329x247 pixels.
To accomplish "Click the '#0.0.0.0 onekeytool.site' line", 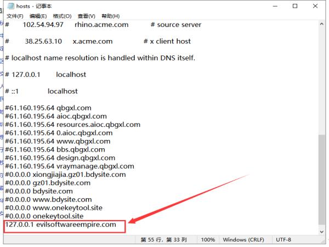I will 44,216.
